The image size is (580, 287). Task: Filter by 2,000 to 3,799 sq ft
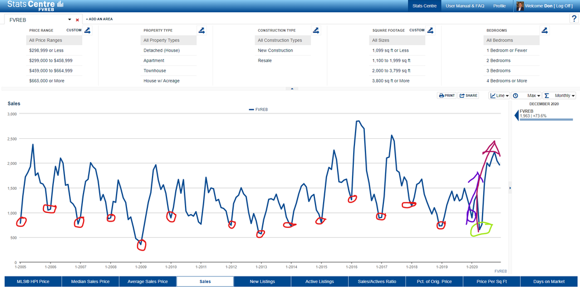point(397,71)
